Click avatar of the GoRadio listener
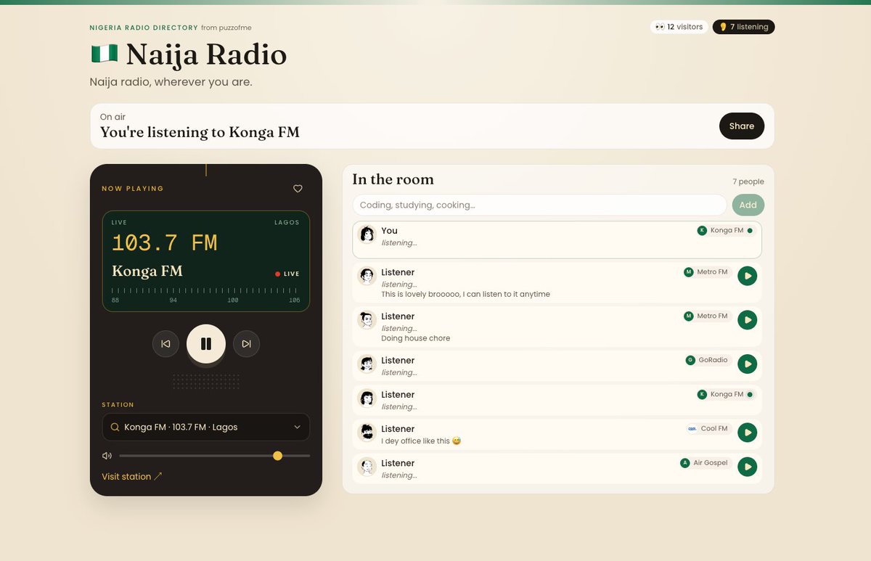Image resolution: width=871 pixels, height=561 pixels. click(x=367, y=364)
